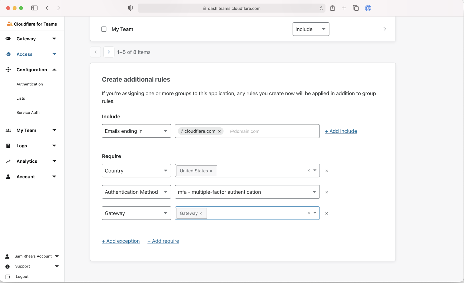Remove the @cloudflare.com email tag
464x283 pixels.
point(219,131)
